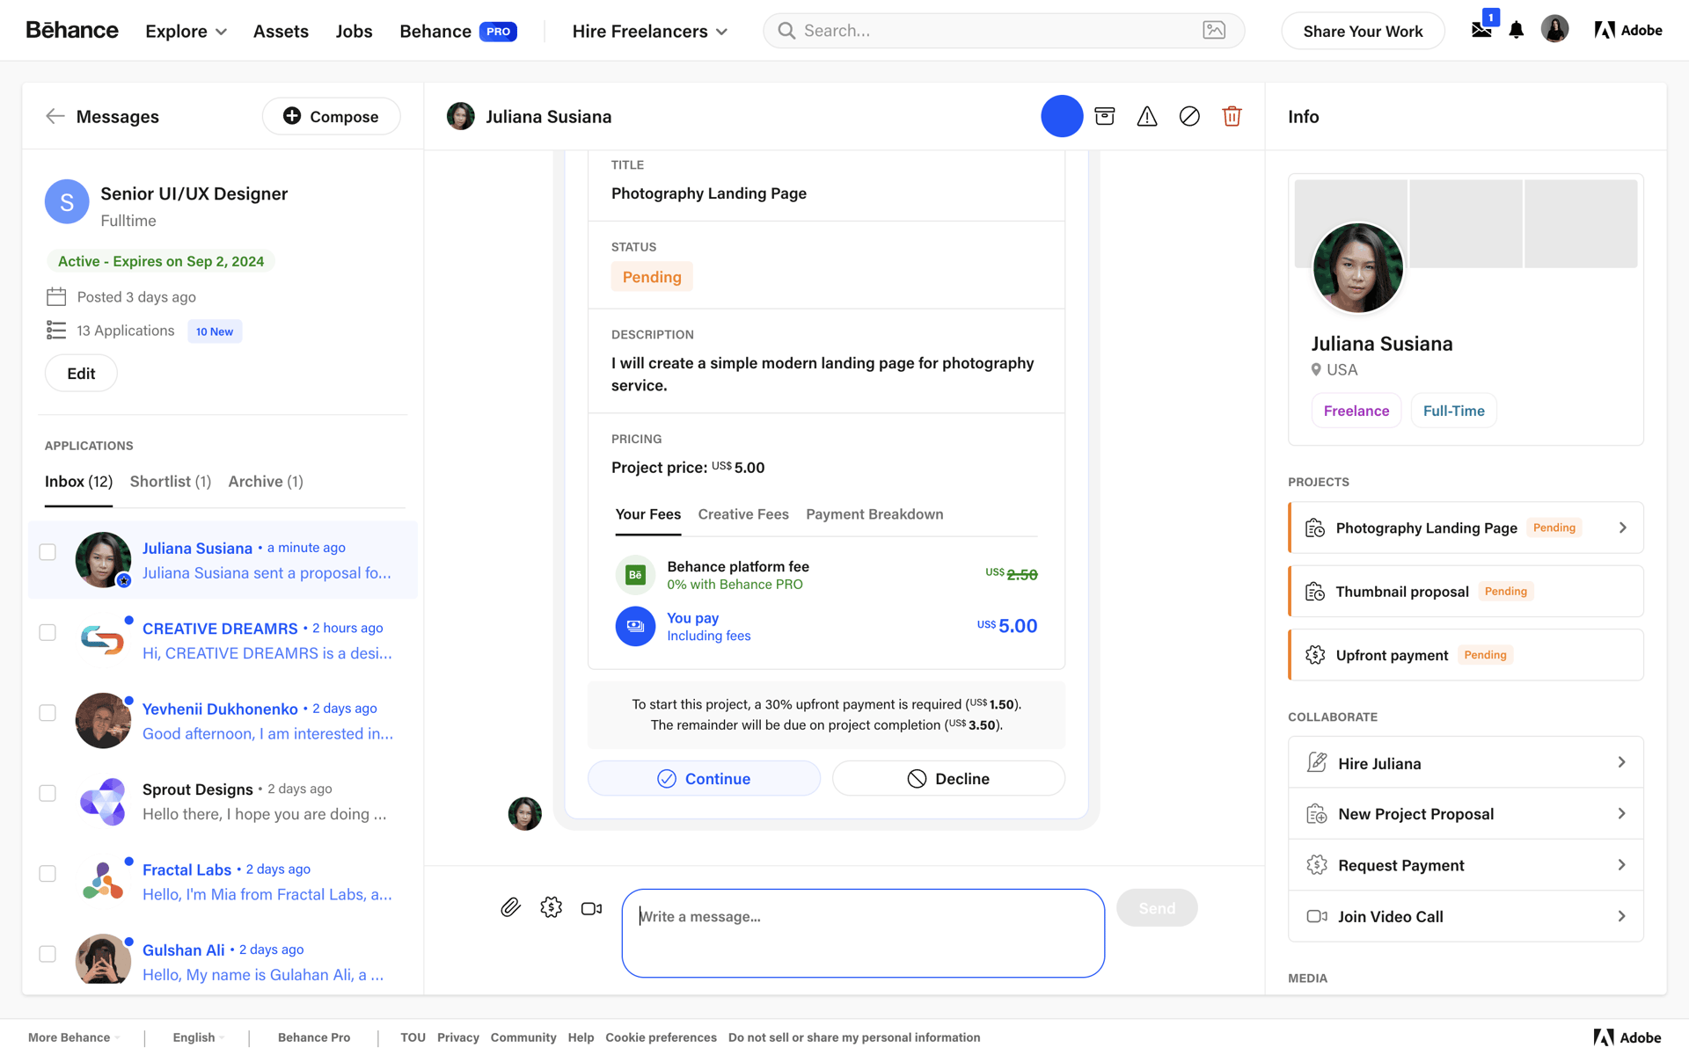Decline the proposal

click(948, 778)
